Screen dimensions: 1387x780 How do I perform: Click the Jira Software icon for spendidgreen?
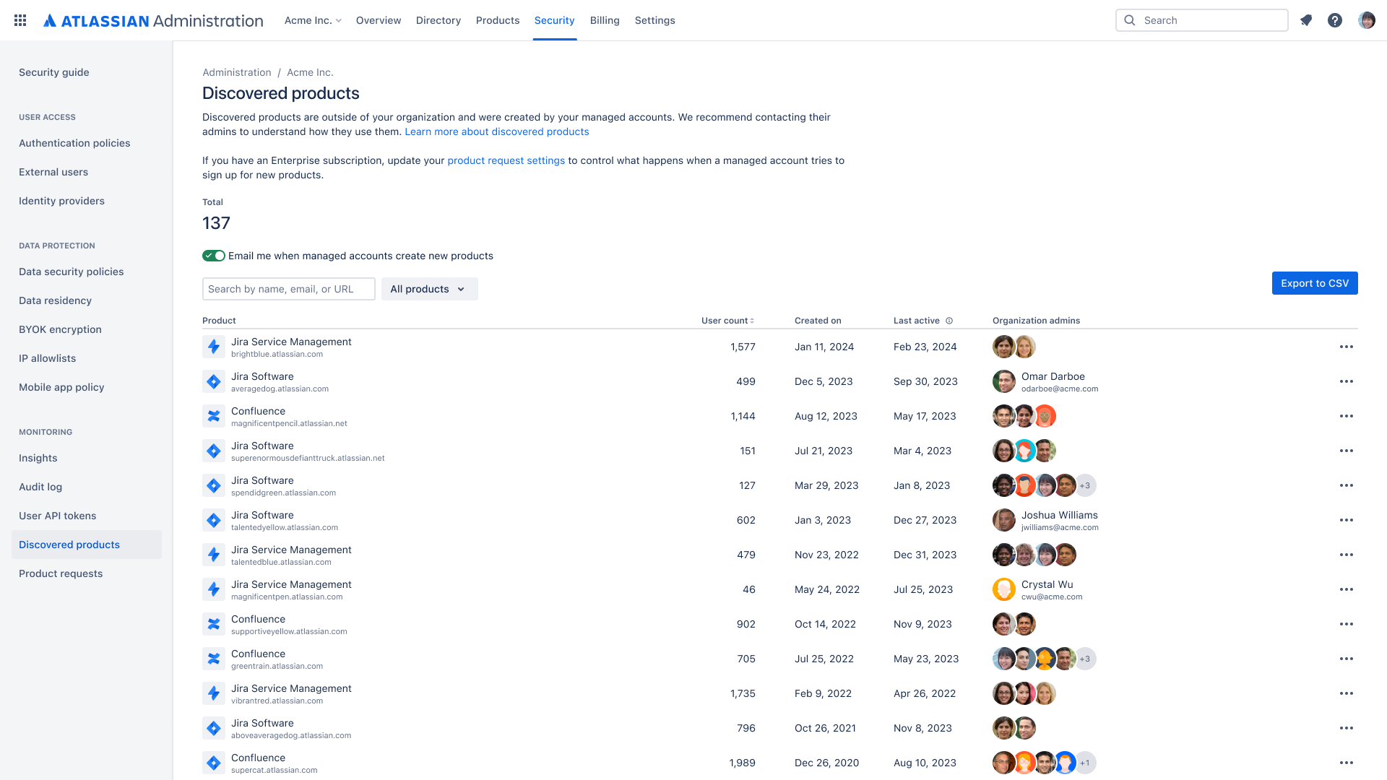pos(215,486)
